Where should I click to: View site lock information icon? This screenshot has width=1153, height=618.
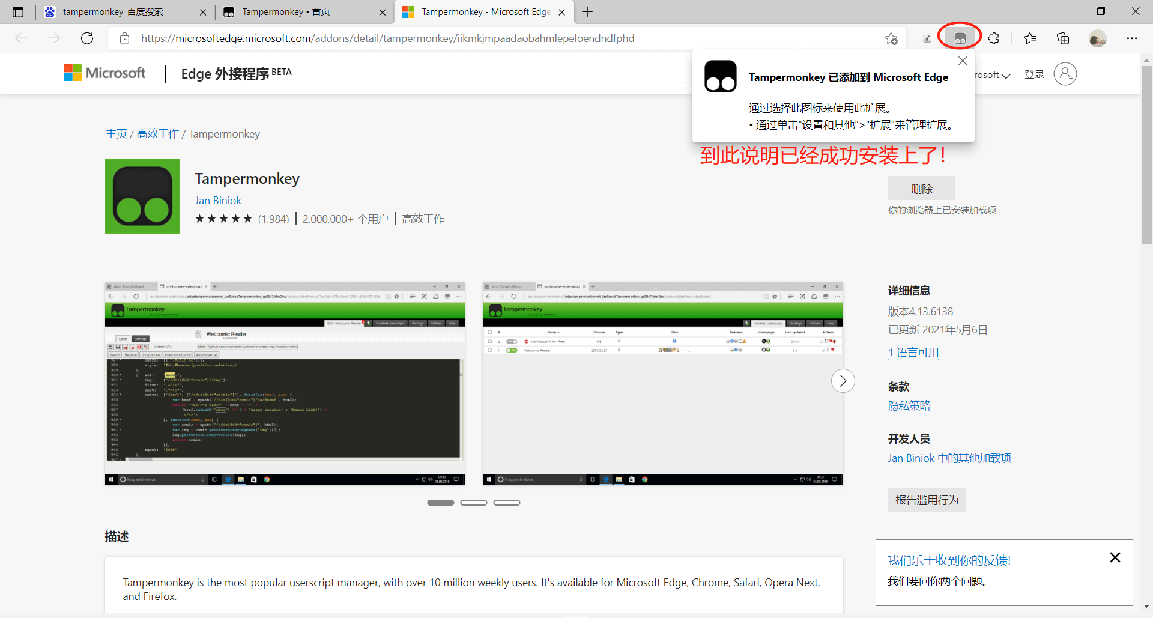click(124, 38)
